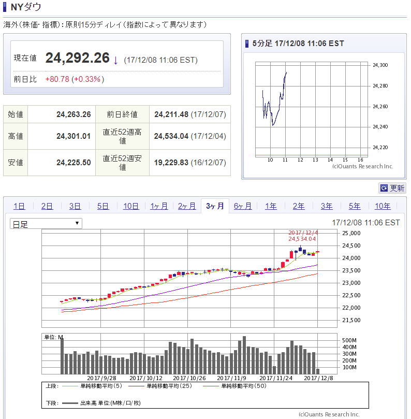Show the 1ヶ月 chart range
The height and width of the screenshot is (419, 411).
[159, 206]
